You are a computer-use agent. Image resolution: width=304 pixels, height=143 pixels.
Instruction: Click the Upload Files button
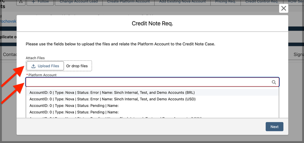point(45,66)
